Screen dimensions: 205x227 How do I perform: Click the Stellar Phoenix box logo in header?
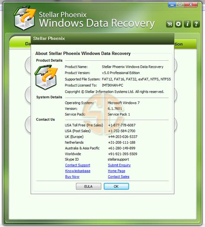(x=24, y=18)
